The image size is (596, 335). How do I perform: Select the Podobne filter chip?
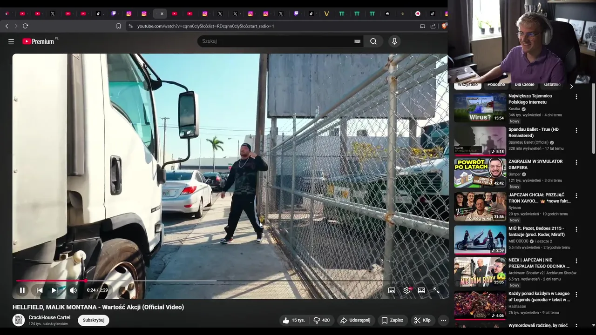[496, 85]
